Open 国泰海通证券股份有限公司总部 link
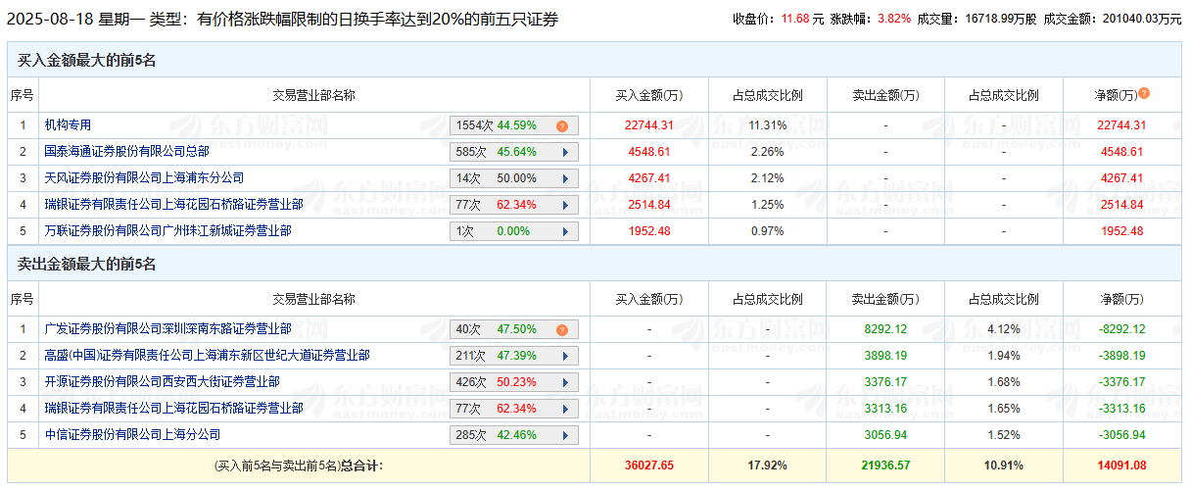1191x490 pixels. (x=126, y=152)
